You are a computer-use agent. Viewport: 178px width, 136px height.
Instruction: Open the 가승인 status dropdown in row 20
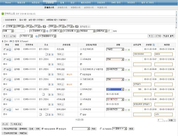[x=115, y=49]
